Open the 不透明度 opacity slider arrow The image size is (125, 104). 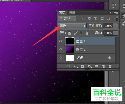[x=115, y=26]
